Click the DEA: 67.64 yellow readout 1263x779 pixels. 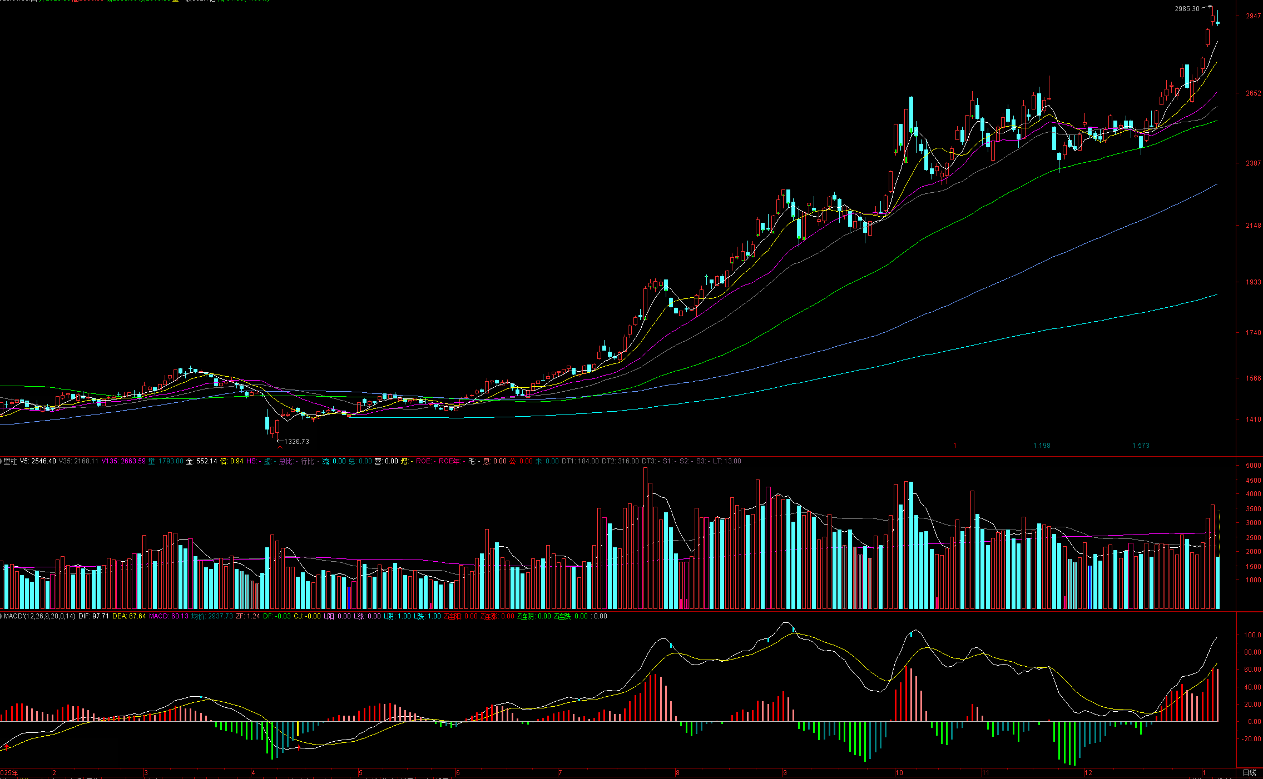click(x=129, y=616)
